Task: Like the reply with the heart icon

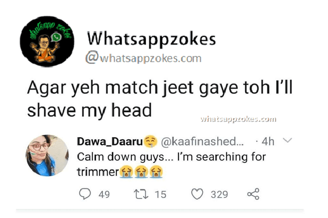Action: pyautogui.click(x=197, y=194)
